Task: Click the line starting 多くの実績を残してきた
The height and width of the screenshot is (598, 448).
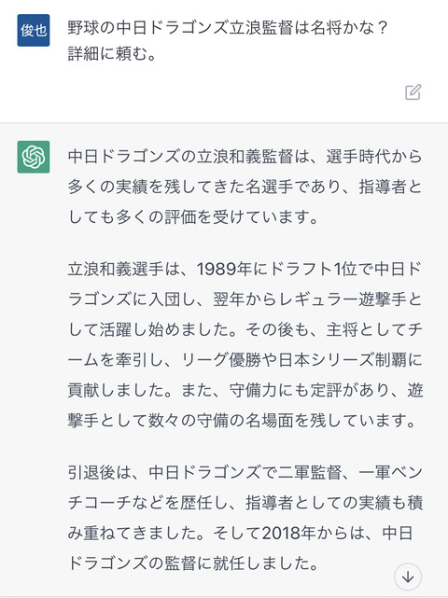Action: click(245, 187)
